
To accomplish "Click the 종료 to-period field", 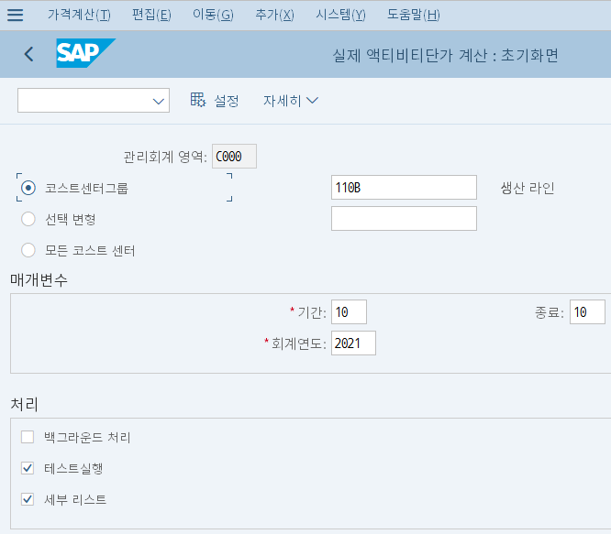I will (x=587, y=312).
